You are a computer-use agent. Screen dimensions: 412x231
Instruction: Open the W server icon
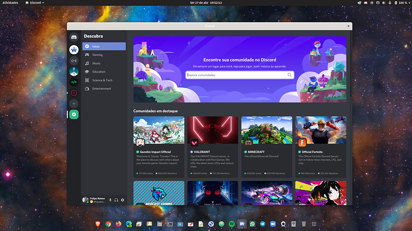[x=74, y=49]
